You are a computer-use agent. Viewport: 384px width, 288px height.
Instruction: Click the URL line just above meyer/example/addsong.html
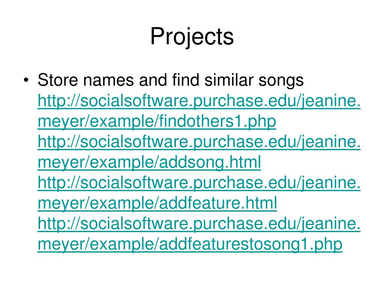tap(199, 142)
